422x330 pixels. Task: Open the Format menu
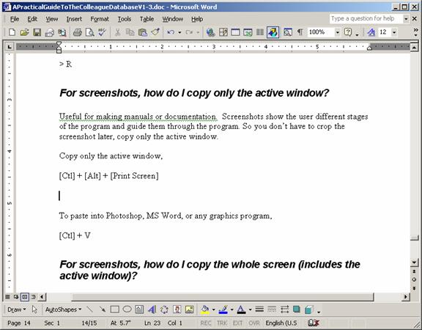(x=100, y=19)
